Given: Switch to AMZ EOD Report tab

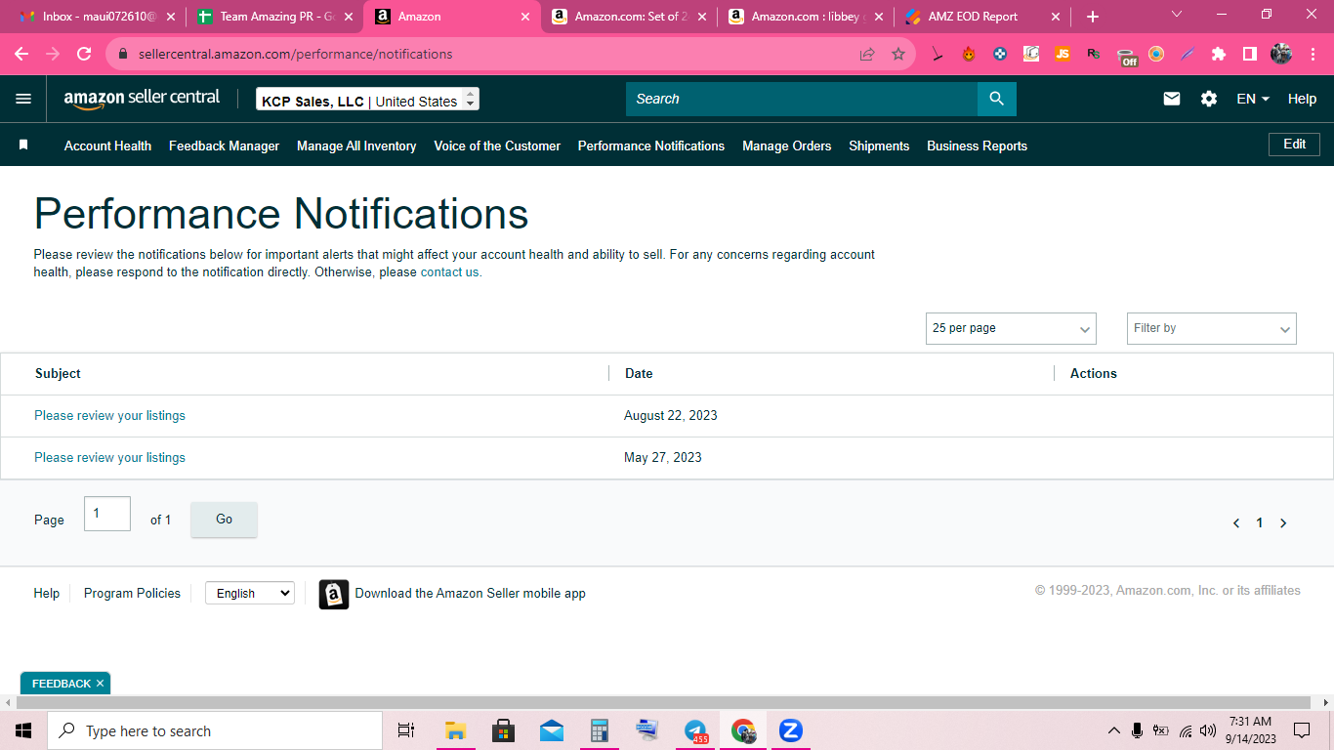Looking at the screenshot, I should [x=982, y=17].
